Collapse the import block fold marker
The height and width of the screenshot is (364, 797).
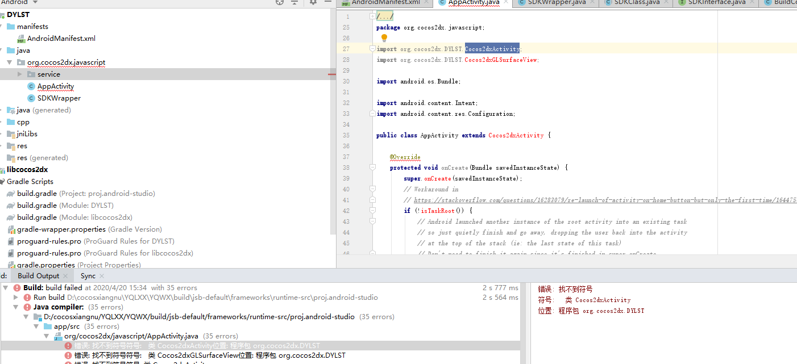[372, 49]
